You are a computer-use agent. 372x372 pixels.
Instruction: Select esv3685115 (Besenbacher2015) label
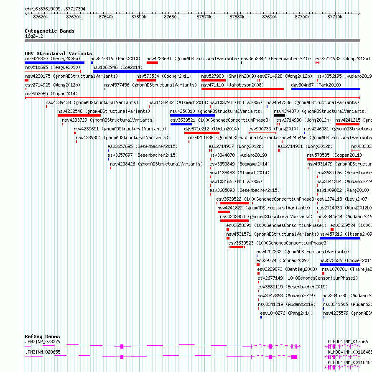coord(293,287)
